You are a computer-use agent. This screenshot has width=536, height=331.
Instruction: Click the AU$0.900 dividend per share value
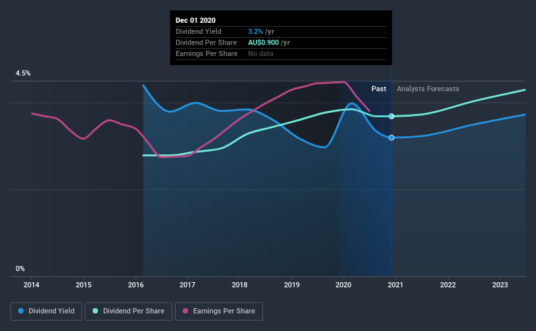[263, 42]
